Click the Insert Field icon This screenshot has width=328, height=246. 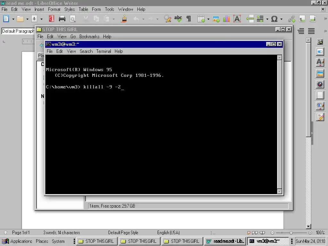coord(260,19)
